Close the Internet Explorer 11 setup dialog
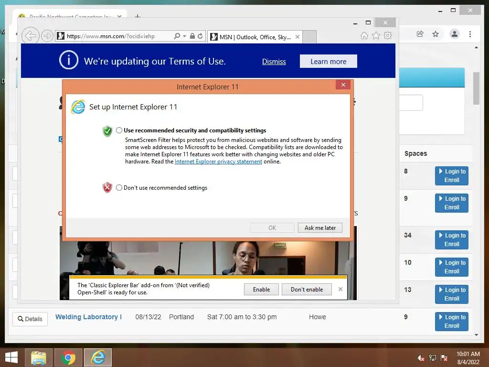Screen dimensions: 489x367 click(343, 85)
